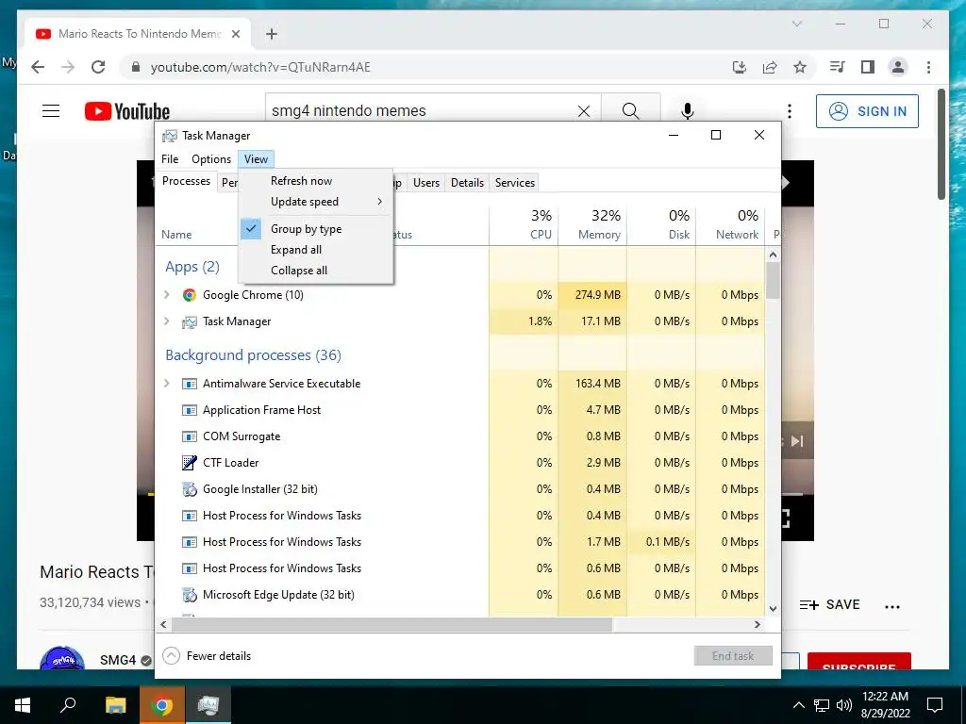
Task: Click the SIGN IN button on YouTube
Action: click(868, 111)
